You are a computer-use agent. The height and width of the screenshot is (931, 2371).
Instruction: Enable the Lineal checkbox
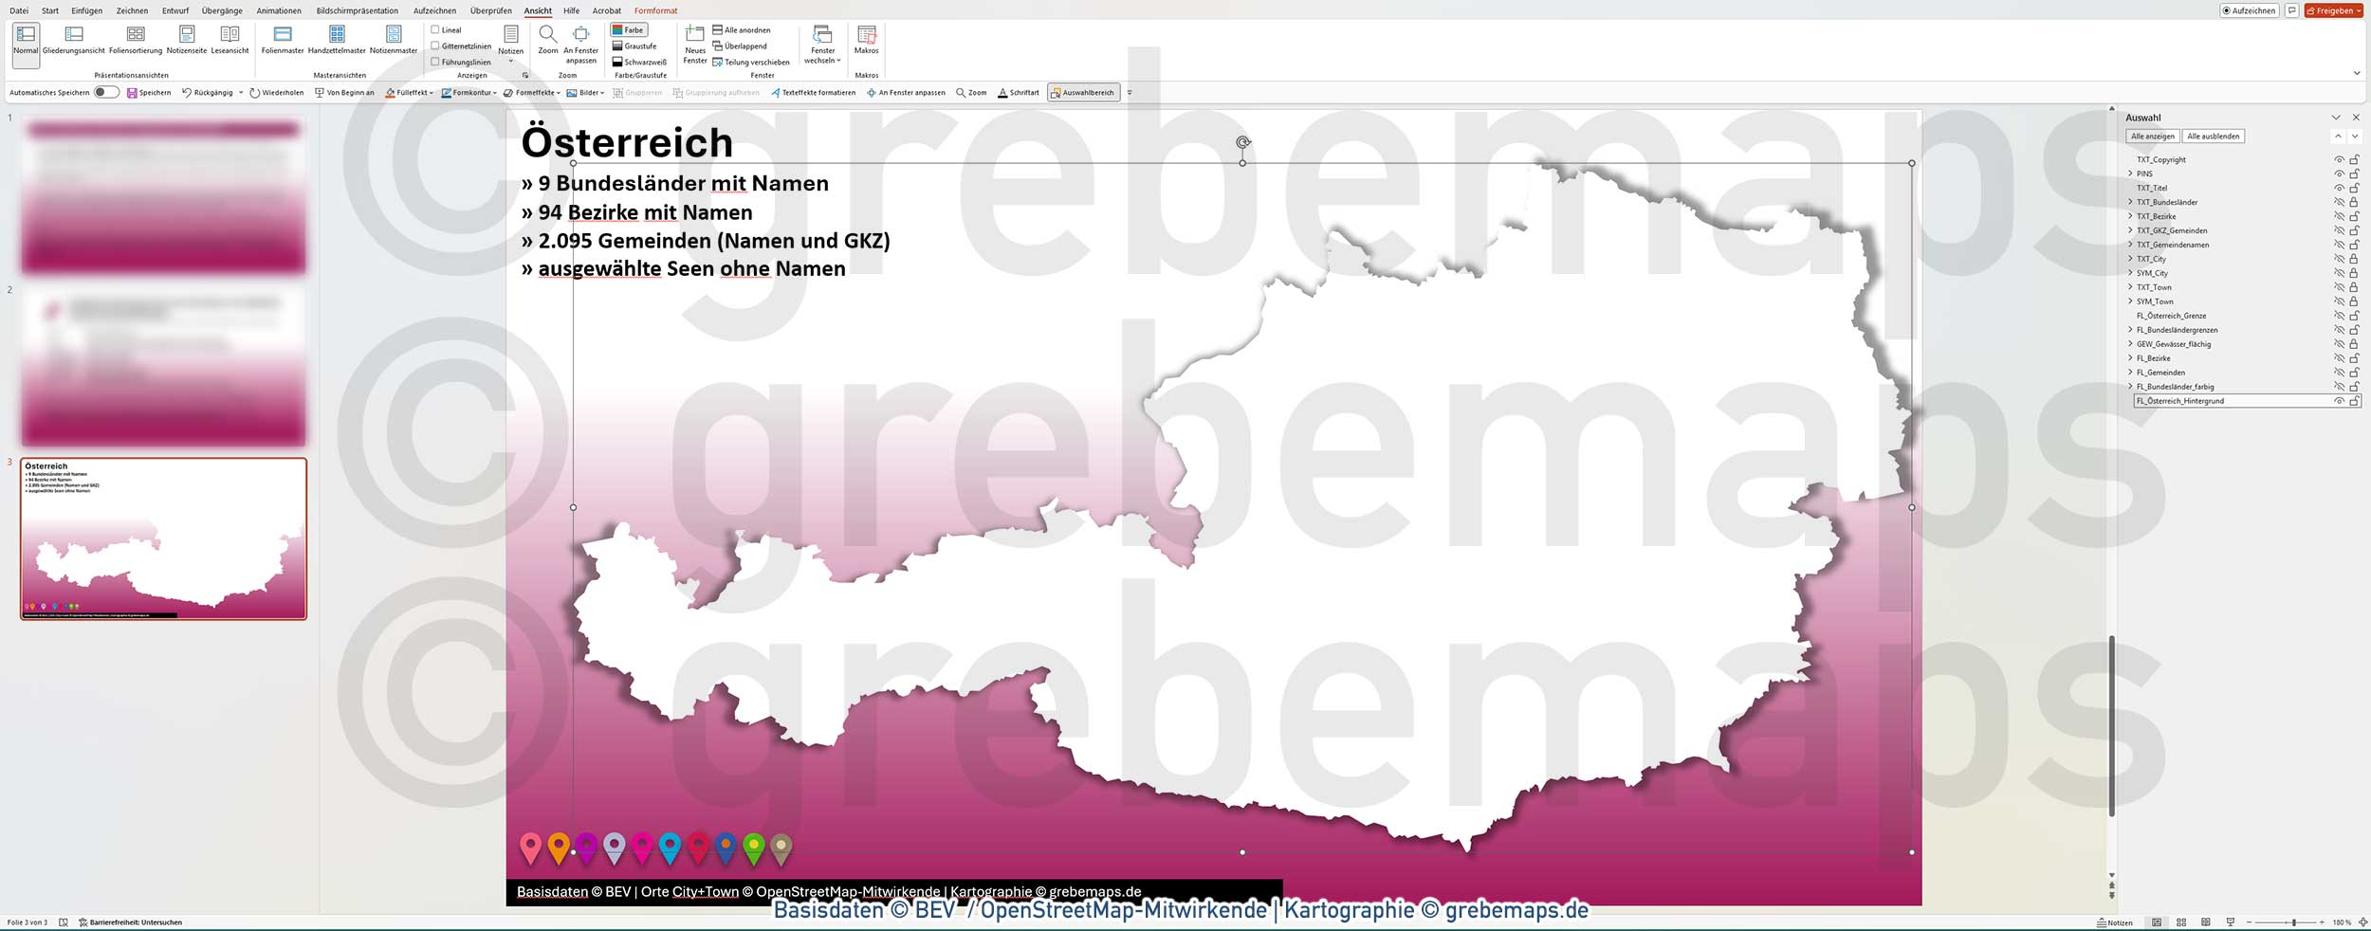tap(433, 29)
